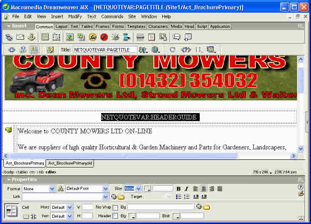This screenshot has width=311, height=224.
Task: Insert an Image from toolbar
Action: 70,37
